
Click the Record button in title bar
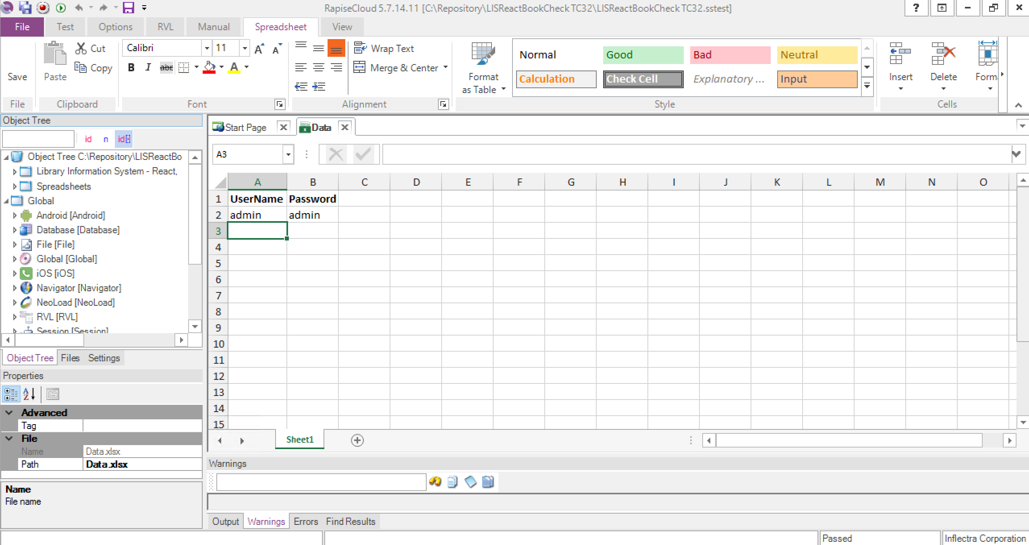(x=43, y=8)
